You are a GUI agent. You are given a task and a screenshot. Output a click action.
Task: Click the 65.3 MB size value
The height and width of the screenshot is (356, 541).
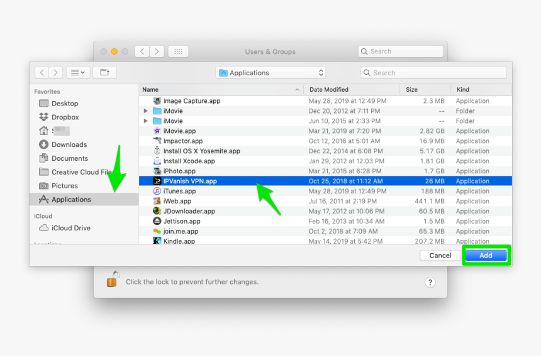[x=432, y=231]
